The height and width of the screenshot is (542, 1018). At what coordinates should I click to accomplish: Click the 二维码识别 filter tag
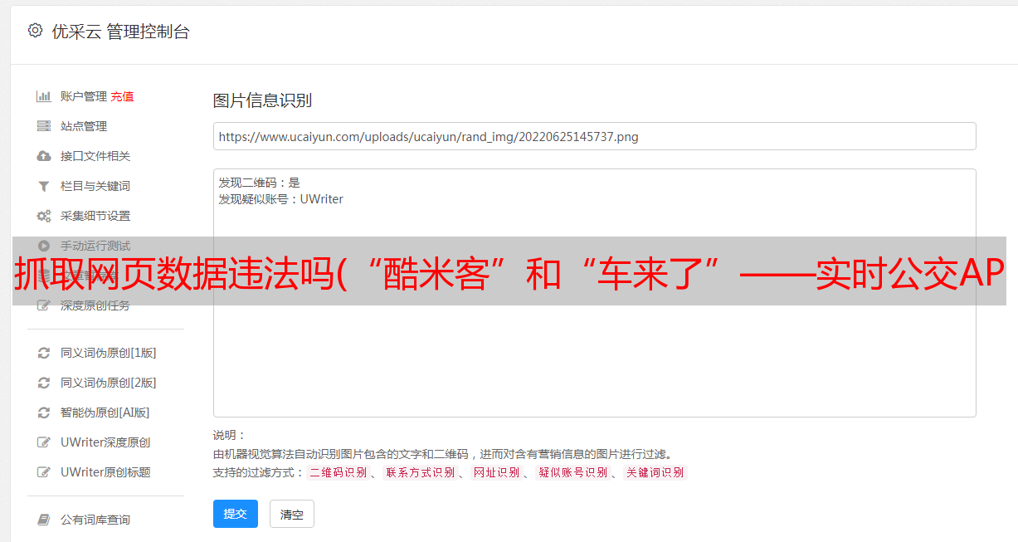(339, 472)
